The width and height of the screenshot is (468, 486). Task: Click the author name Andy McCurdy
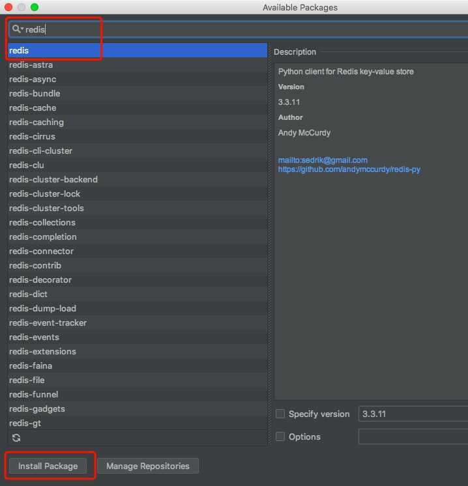[304, 133]
